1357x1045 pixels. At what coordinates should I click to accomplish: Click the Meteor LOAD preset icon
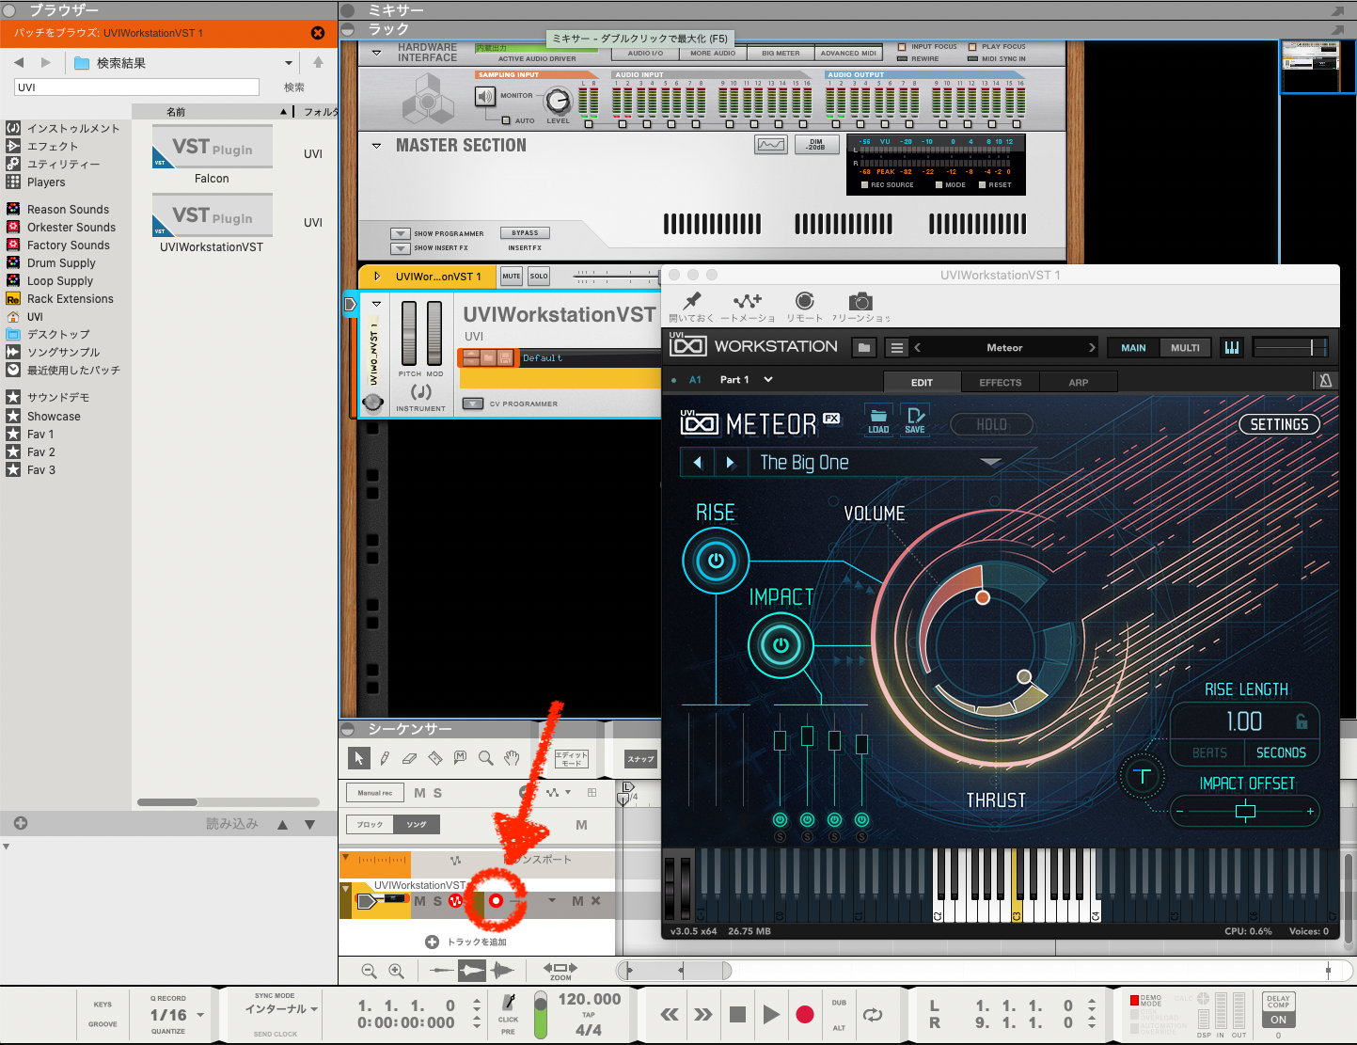click(878, 420)
